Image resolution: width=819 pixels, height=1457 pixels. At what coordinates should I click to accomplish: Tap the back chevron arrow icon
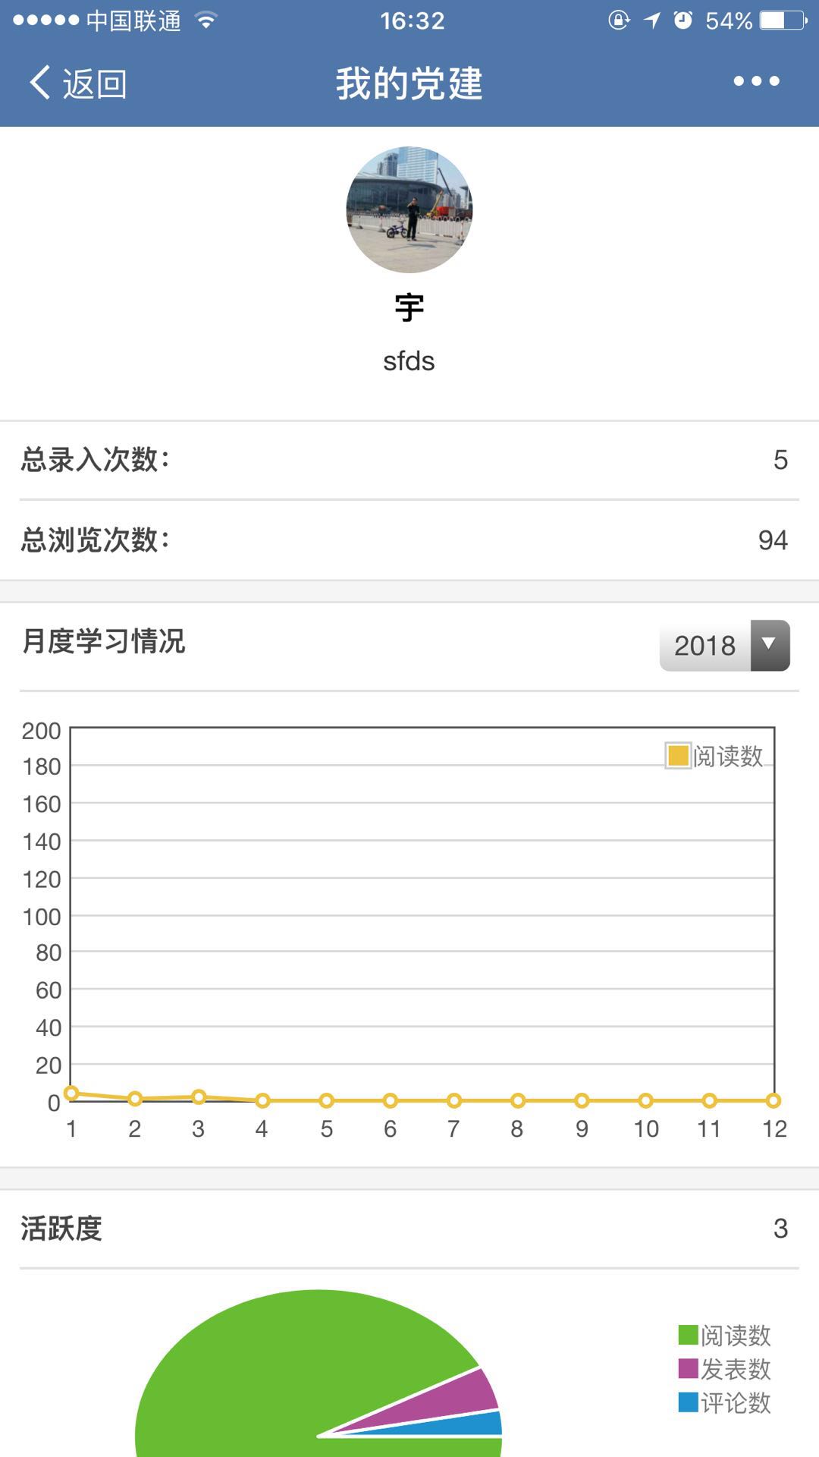(x=39, y=82)
